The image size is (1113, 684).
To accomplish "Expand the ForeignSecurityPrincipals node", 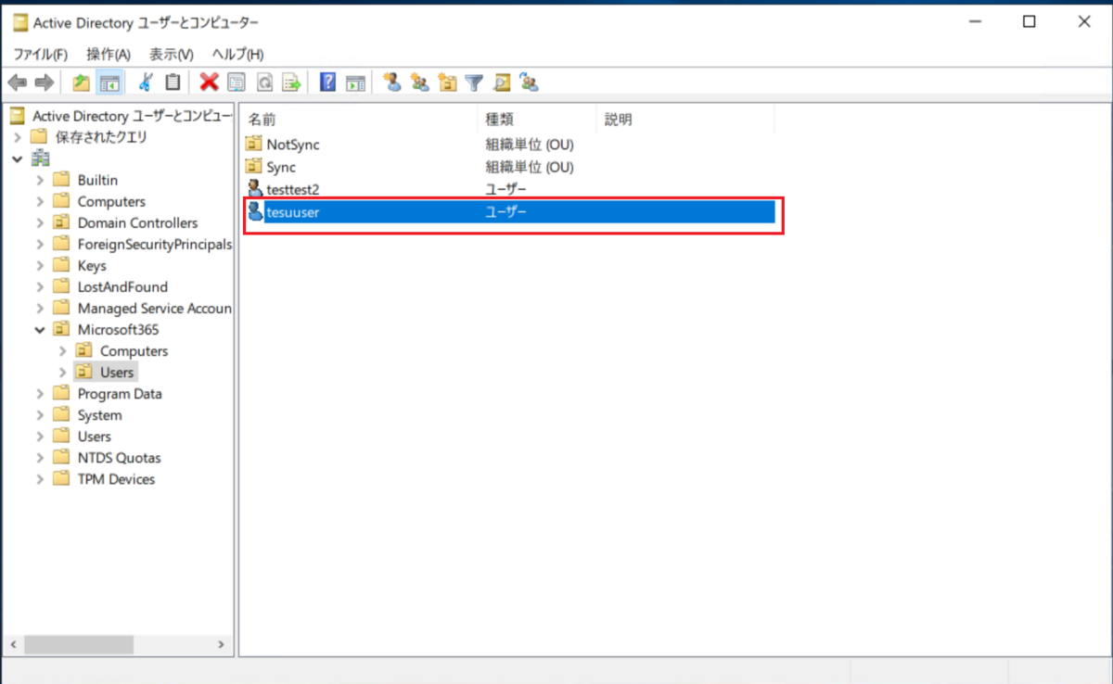I will click(40, 244).
